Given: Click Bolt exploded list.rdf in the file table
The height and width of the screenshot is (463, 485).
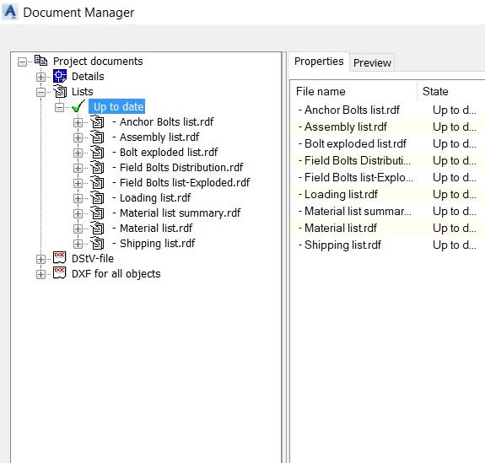Looking at the screenshot, I should coord(353,143).
